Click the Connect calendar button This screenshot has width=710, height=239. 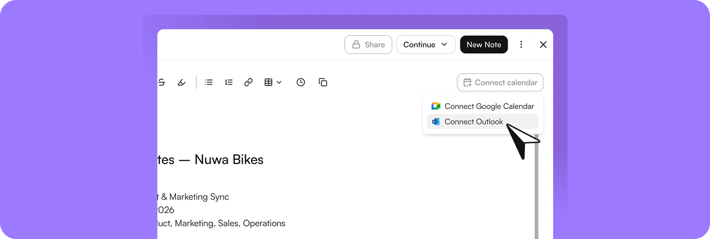pos(500,83)
